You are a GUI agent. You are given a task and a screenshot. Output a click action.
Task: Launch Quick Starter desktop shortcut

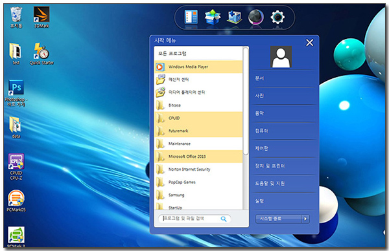pos(41,54)
